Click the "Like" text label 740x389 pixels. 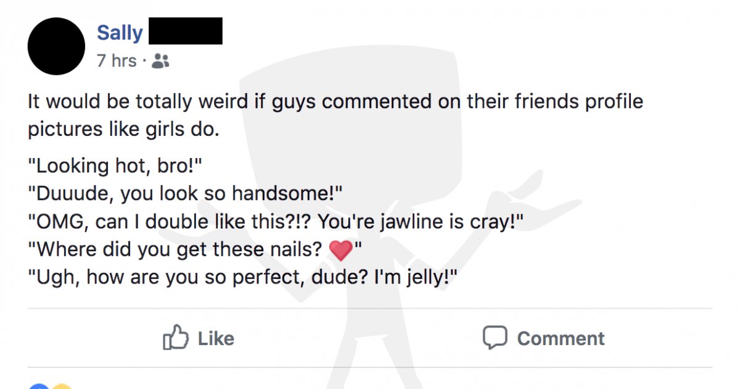pos(216,338)
